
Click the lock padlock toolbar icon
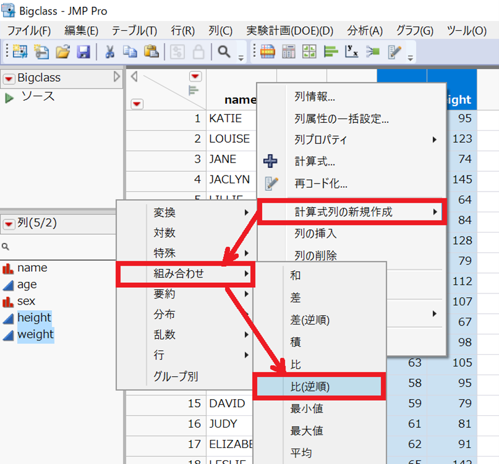[198, 51]
